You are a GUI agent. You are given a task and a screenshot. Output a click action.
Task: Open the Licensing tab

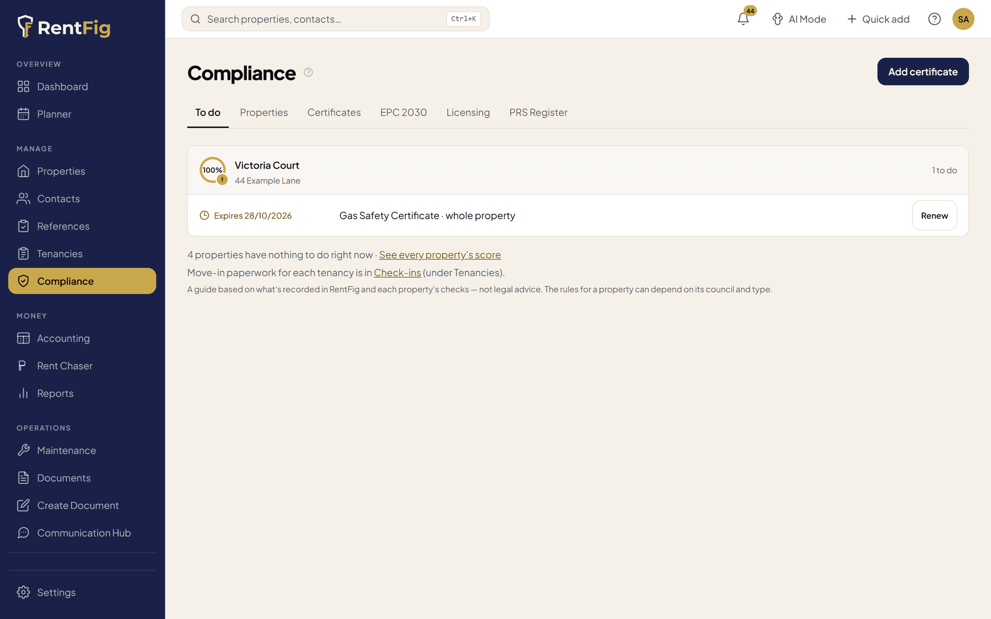(468, 112)
